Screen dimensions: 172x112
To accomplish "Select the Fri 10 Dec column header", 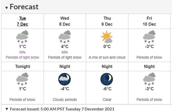I will [x=149, y=21].
